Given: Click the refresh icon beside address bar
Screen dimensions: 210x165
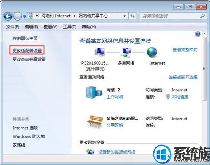Looking at the screenshot, I should coord(132,16).
